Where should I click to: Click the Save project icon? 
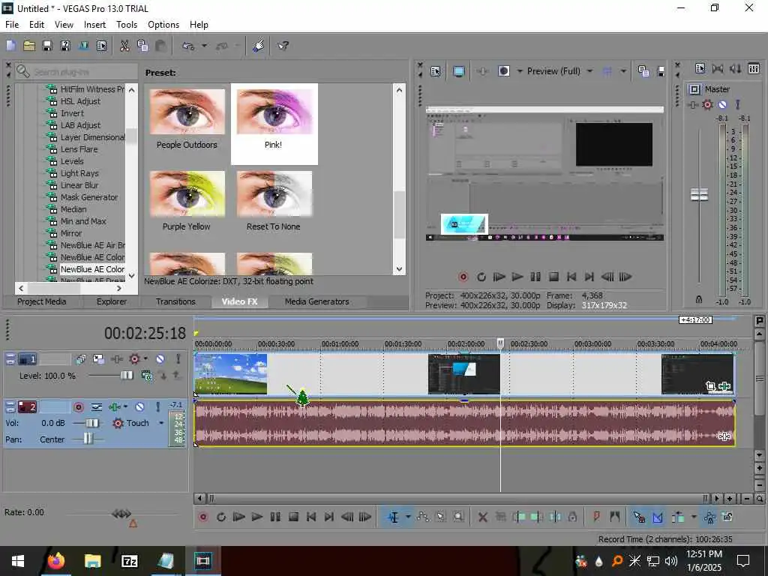coord(47,46)
